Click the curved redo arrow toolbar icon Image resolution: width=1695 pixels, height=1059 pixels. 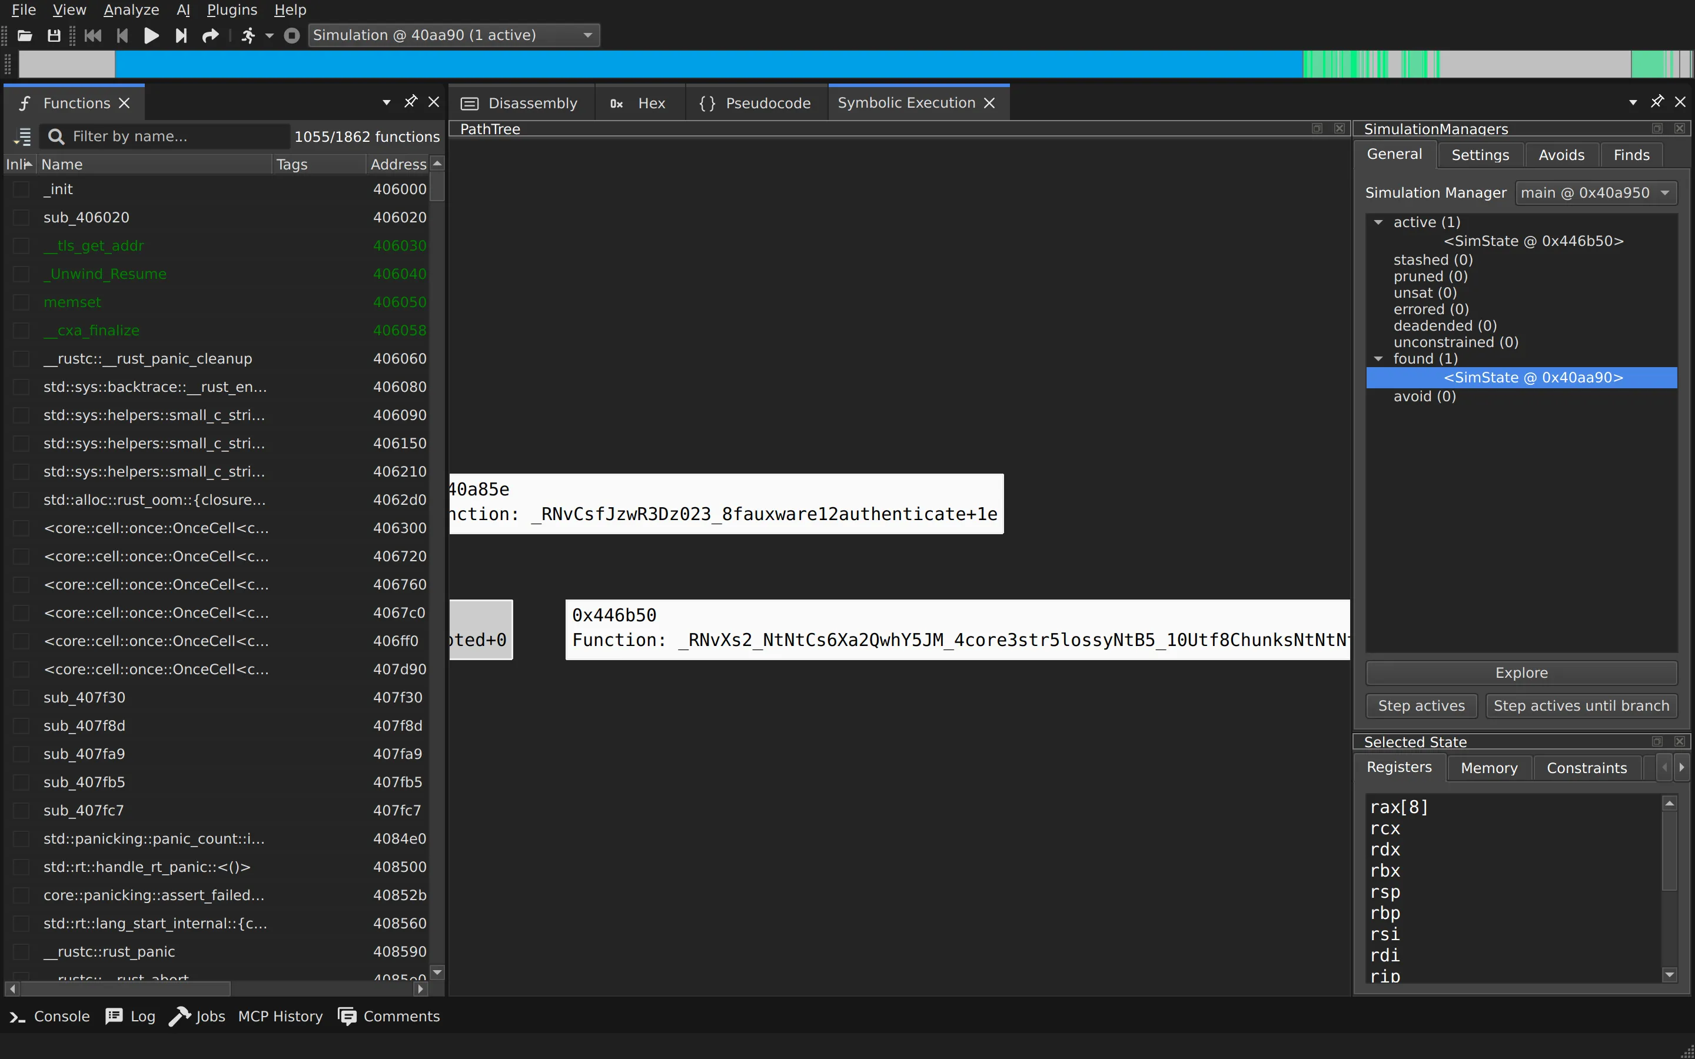point(210,36)
